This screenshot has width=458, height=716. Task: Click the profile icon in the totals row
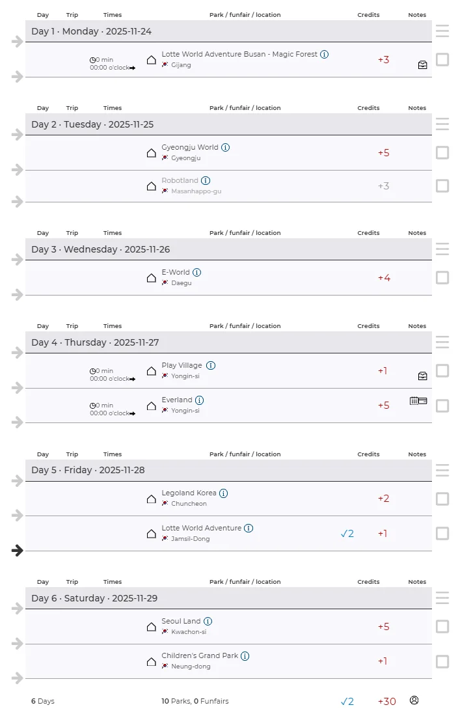click(x=414, y=700)
